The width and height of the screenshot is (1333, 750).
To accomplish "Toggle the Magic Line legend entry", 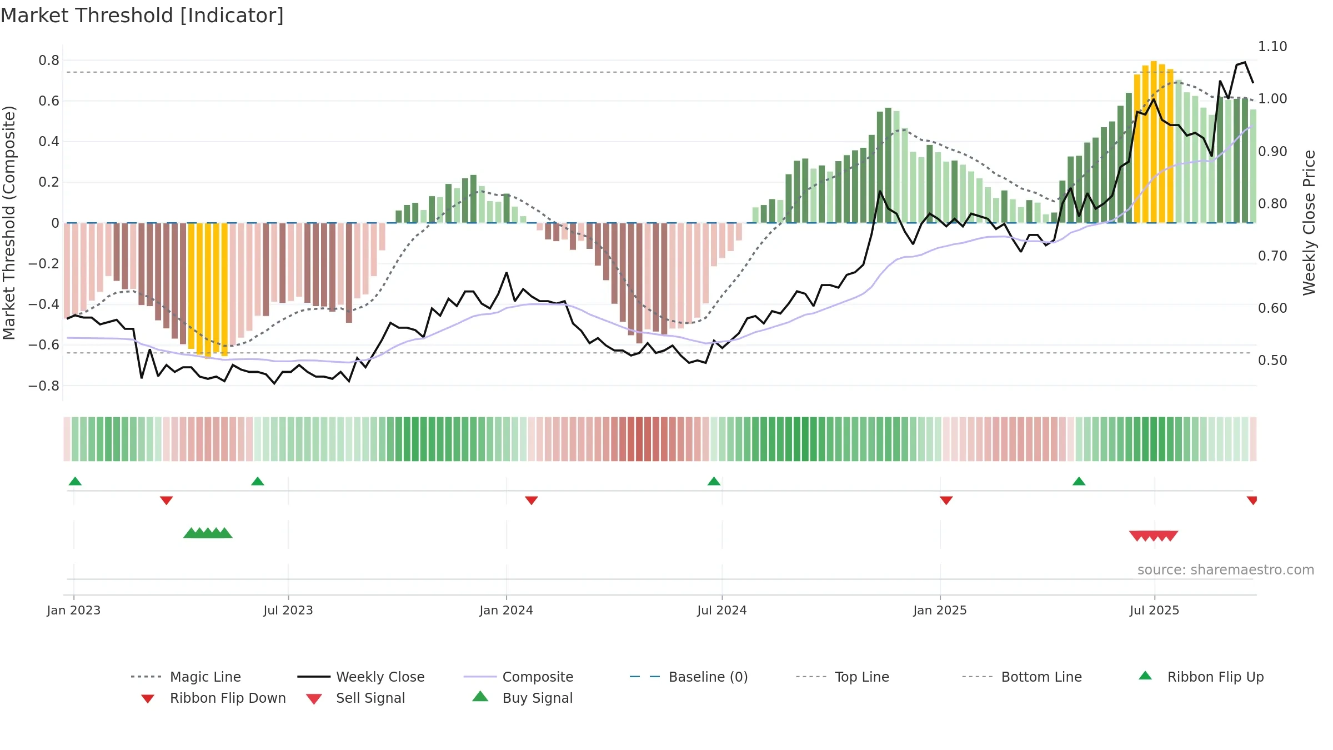I will (186, 677).
